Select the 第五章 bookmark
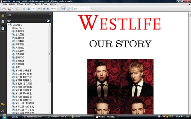191x119 pixels. 24,84
